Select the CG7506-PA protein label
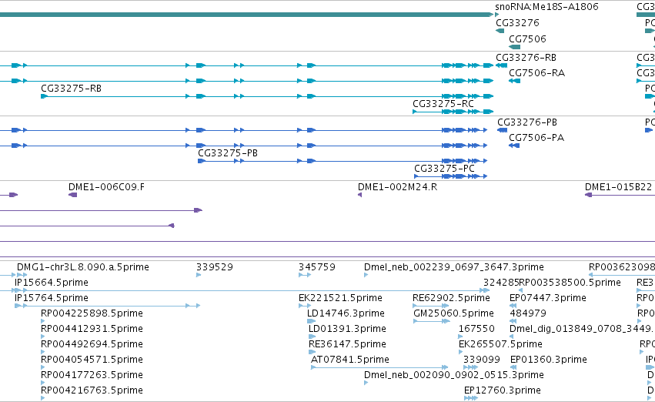This screenshot has width=655, height=402. coord(536,138)
